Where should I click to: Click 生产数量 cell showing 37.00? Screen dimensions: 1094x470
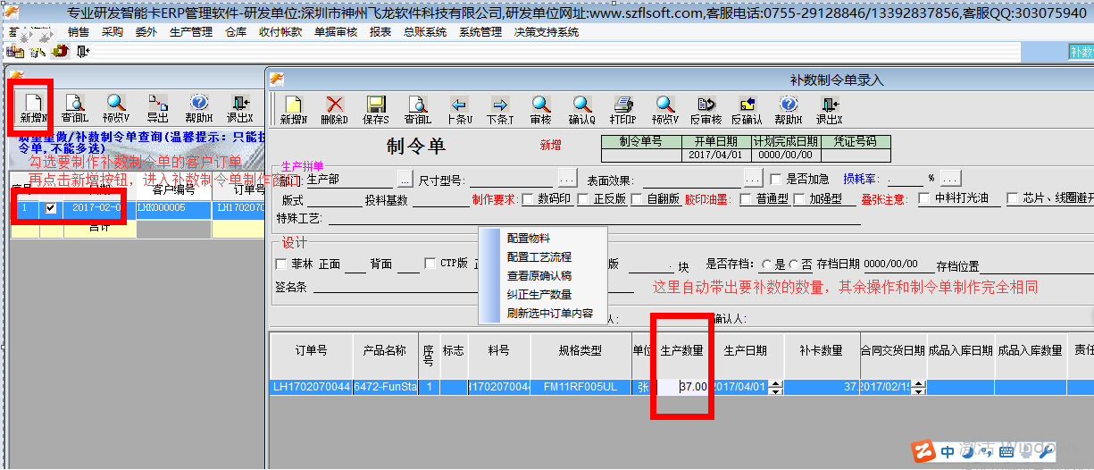tap(682, 387)
